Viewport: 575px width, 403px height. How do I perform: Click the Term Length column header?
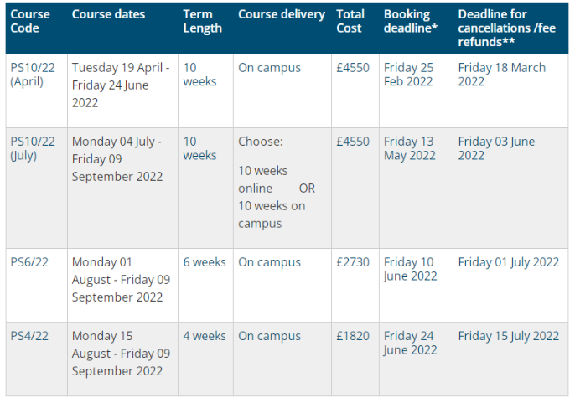[x=203, y=21]
